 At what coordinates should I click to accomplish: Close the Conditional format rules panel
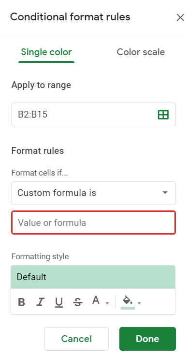click(180, 17)
